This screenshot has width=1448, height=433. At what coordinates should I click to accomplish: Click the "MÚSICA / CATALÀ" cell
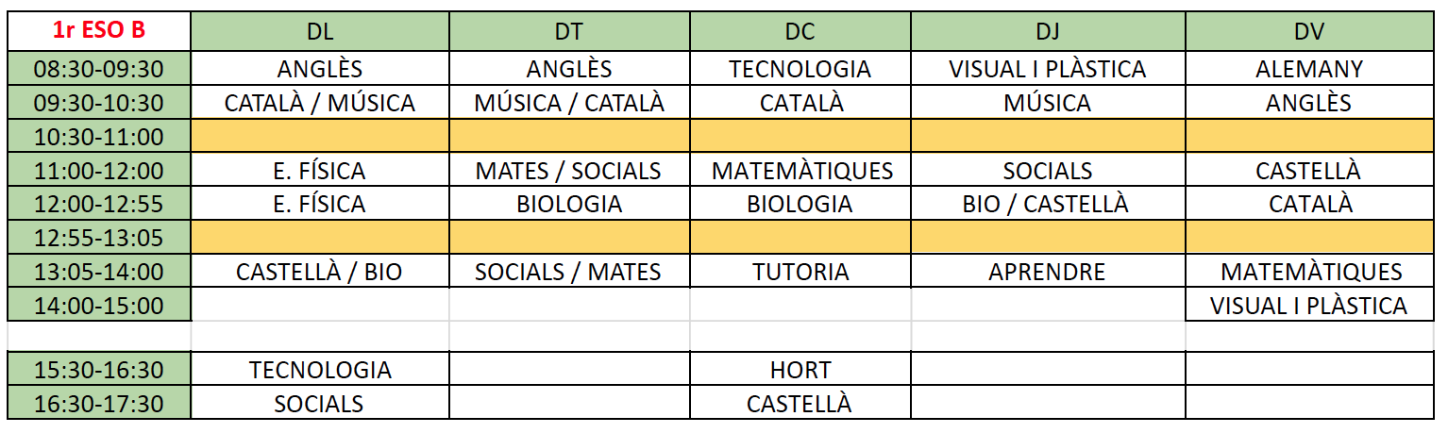569,103
